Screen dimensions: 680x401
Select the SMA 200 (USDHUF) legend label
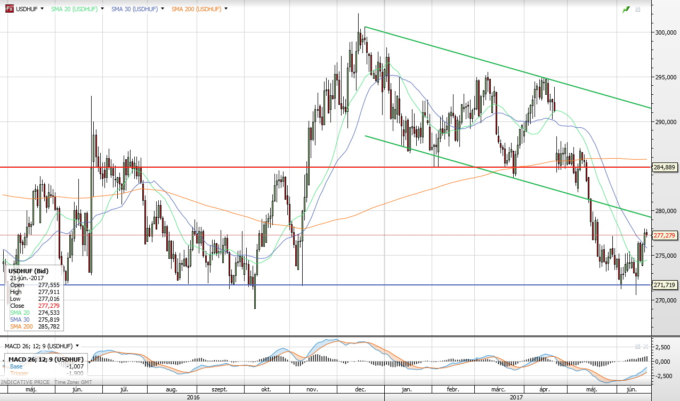tap(197, 9)
